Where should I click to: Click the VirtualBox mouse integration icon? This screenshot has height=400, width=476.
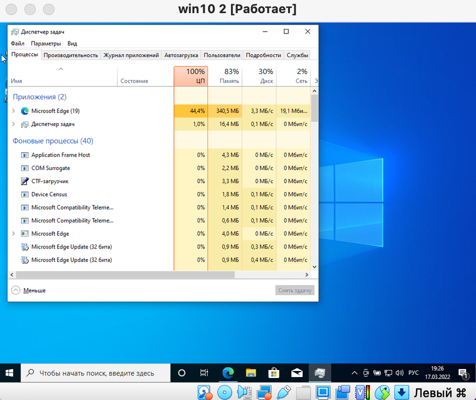[x=382, y=392]
